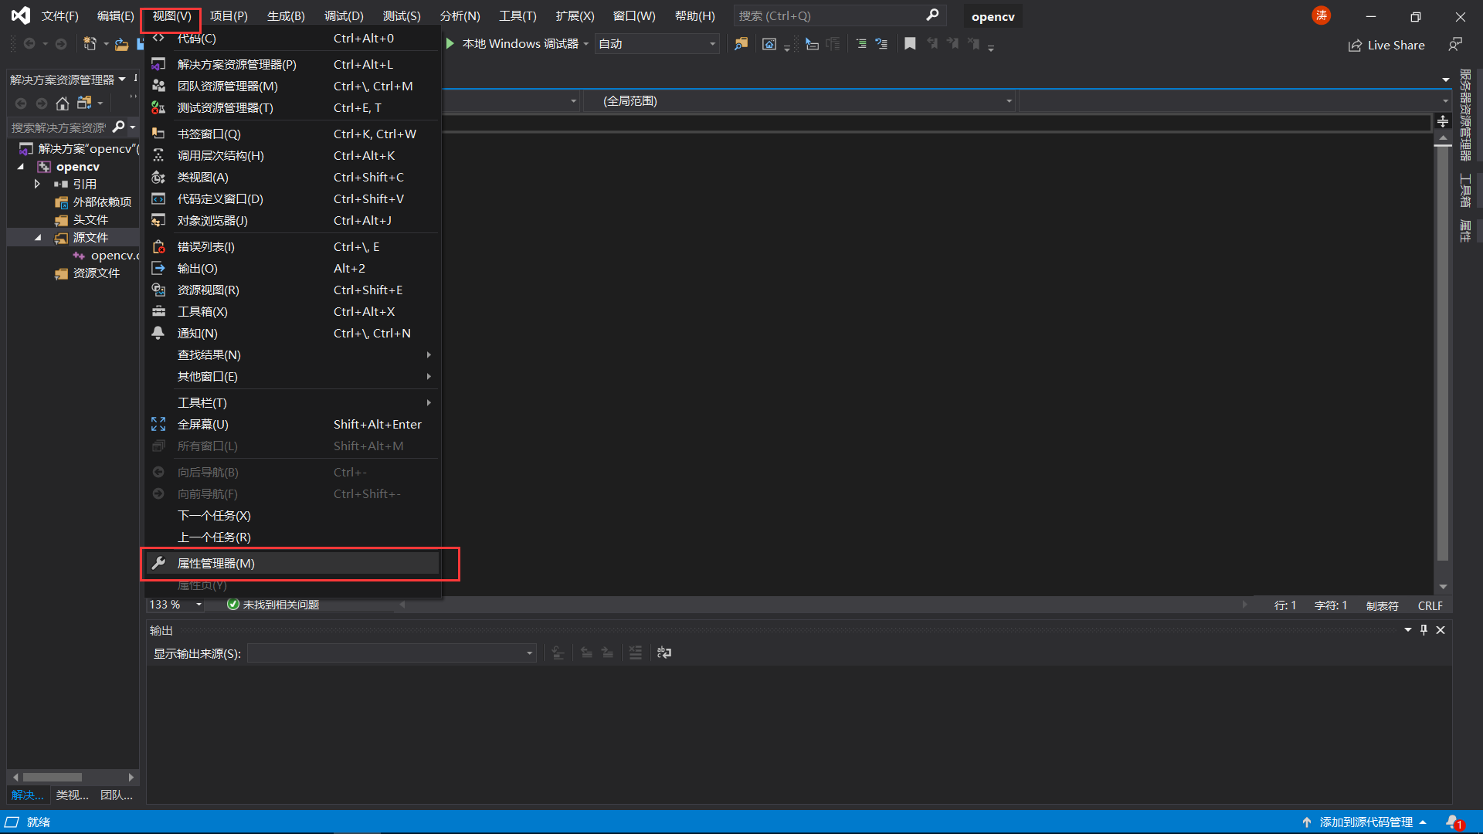Select 属性管理器(M) from the menu
The height and width of the screenshot is (834, 1483).
click(x=218, y=562)
